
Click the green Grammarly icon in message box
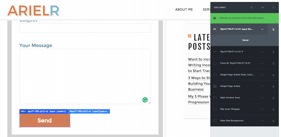coord(145,100)
